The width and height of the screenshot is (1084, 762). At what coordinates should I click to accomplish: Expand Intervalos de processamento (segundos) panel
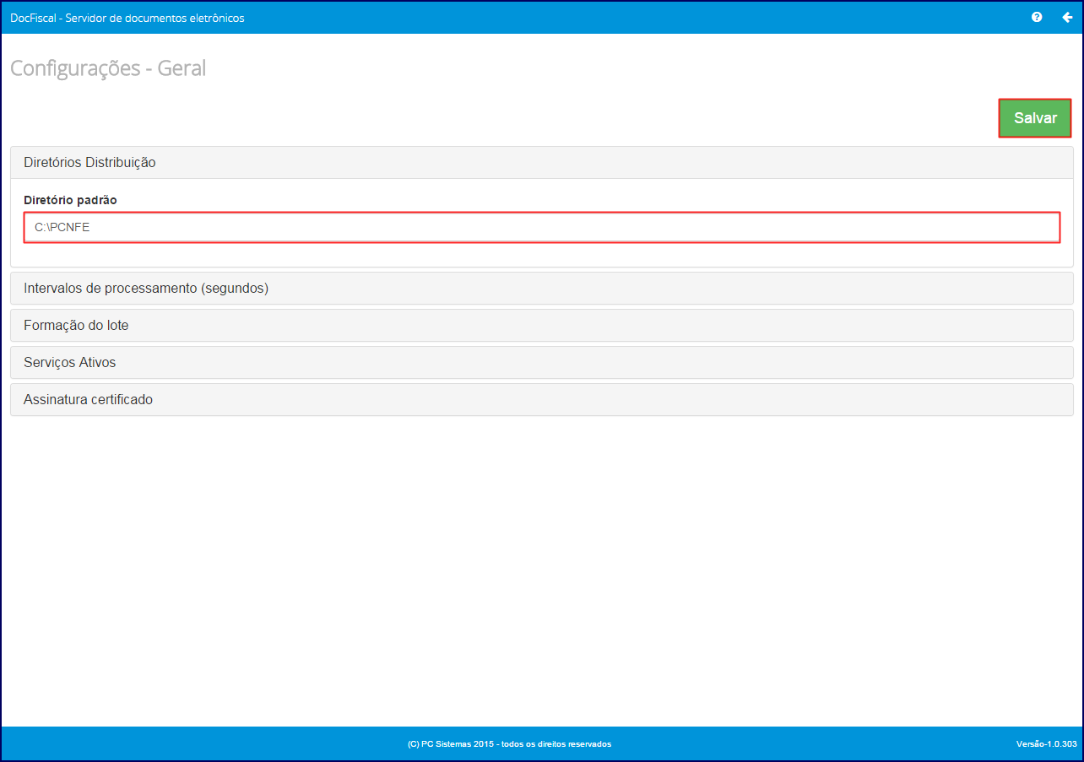tap(542, 288)
